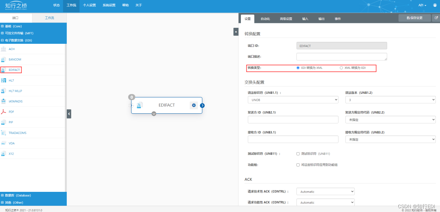Switch to 工作流 sidebar tab
This screenshot has width=440, height=212.
(49, 18)
